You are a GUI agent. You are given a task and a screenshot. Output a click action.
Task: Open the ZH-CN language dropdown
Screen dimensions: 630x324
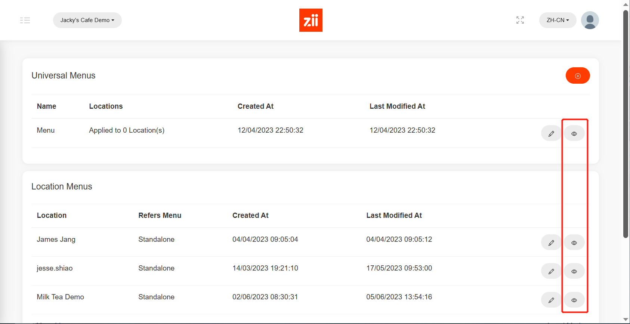pos(557,20)
